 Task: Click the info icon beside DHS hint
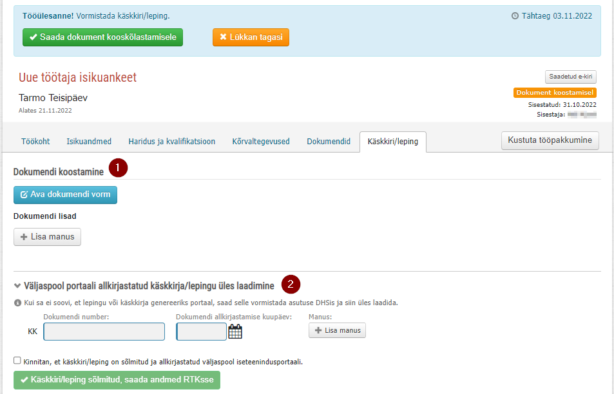pyautogui.click(x=17, y=303)
